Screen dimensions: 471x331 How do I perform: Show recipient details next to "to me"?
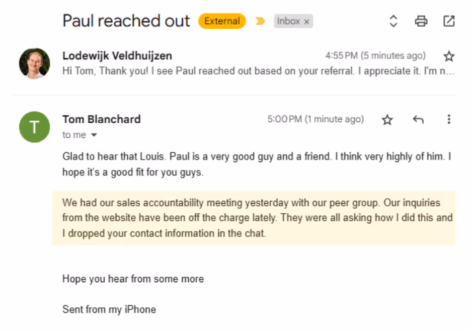pyautogui.click(x=94, y=135)
